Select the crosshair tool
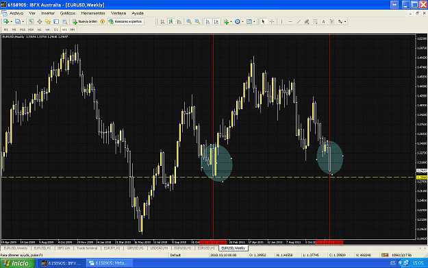Viewport: 428px width, 268px height. tap(272, 21)
